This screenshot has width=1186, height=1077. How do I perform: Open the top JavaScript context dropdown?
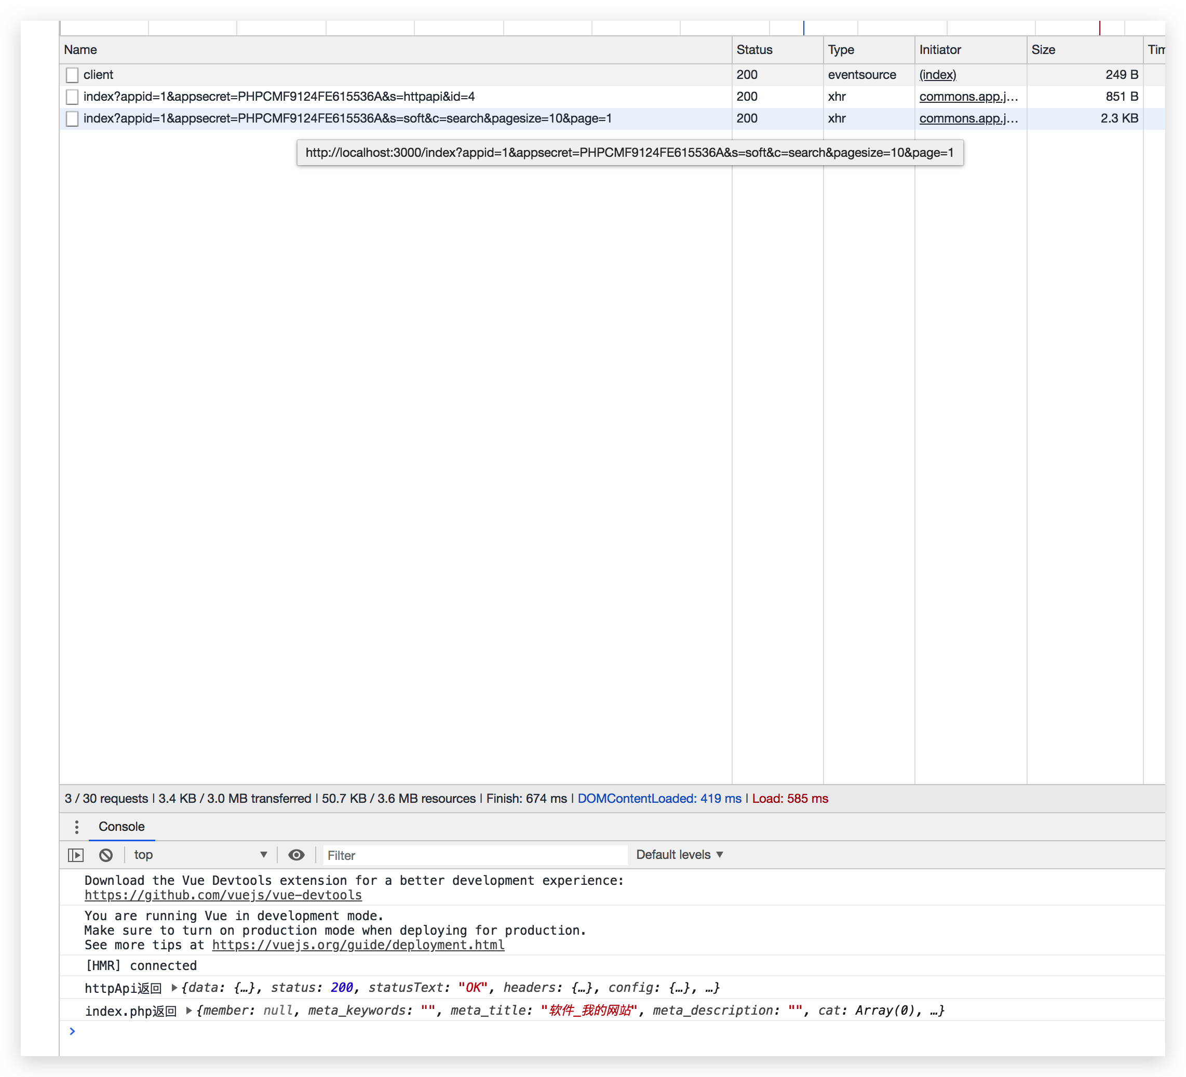coord(200,855)
